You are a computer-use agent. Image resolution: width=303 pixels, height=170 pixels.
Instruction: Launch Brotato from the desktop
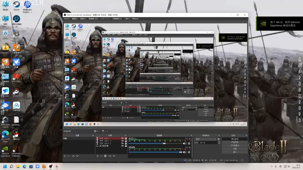click(16, 93)
